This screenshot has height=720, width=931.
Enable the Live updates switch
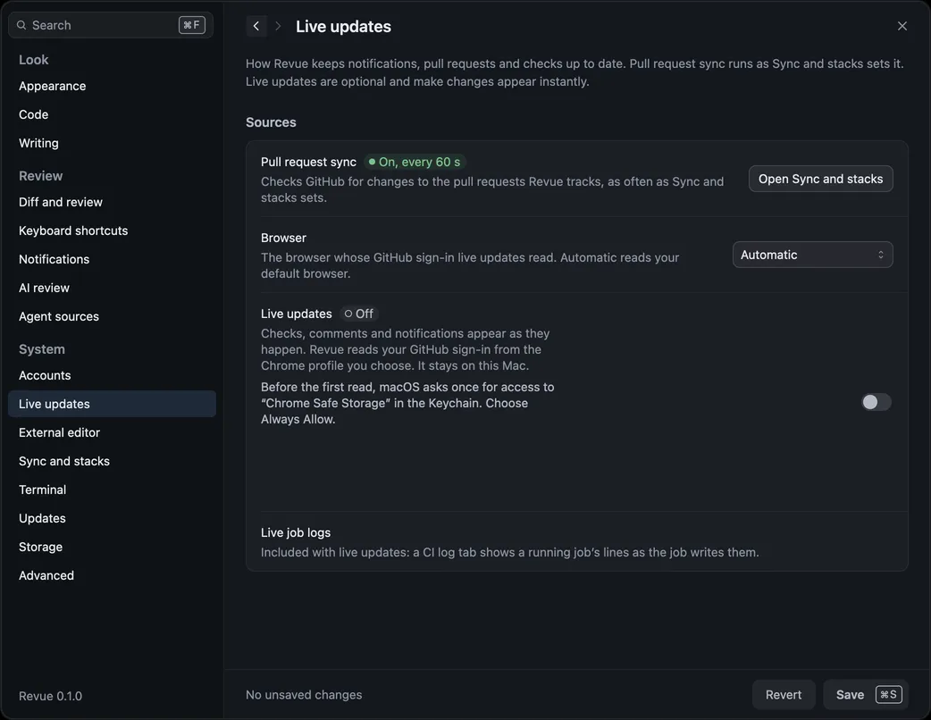(876, 402)
